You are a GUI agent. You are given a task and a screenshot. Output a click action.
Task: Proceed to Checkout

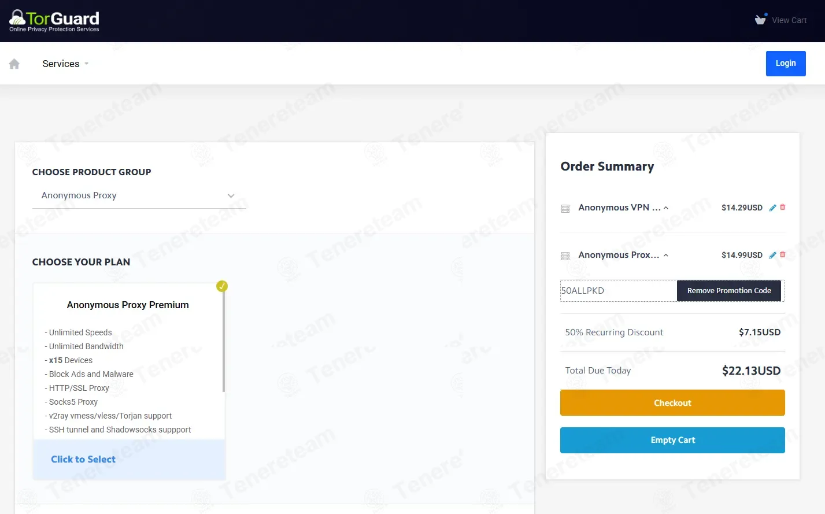click(672, 403)
